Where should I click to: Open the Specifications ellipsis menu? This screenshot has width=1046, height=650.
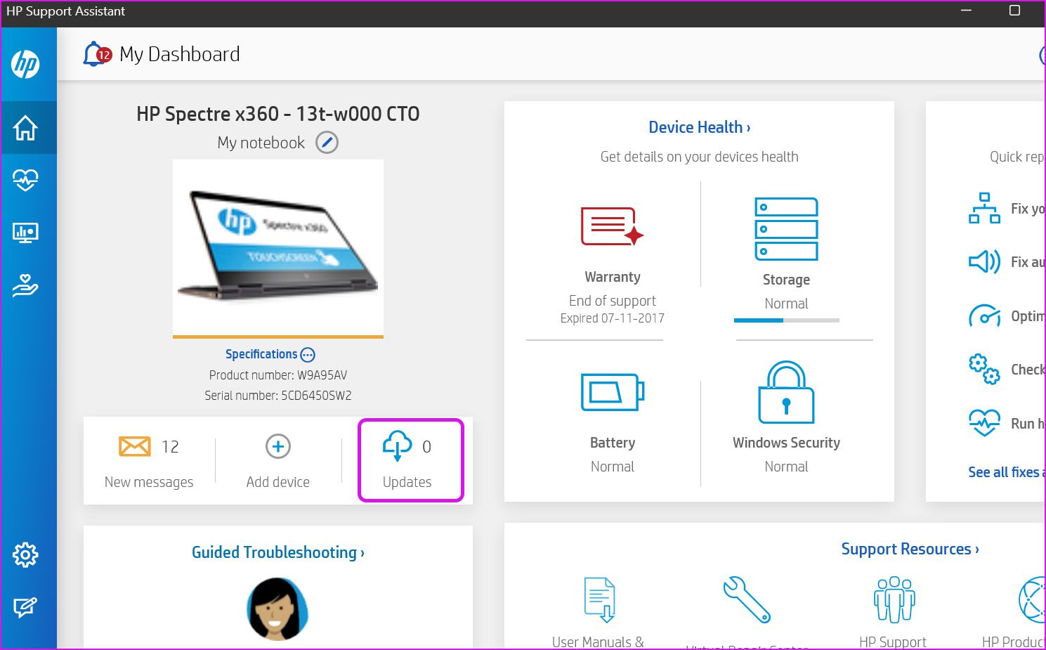(308, 354)
